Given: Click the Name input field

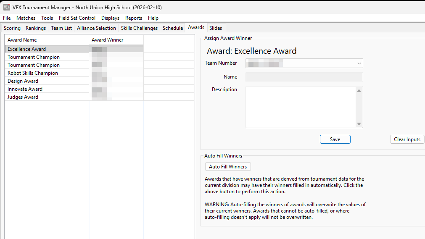Looking at the screenshot, I should (304, 77).
